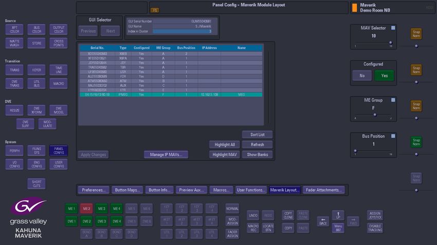Select the Maverik Layout... tab
Image resolution: width=437 pixels, height=245 pixels.
[284, 190]
